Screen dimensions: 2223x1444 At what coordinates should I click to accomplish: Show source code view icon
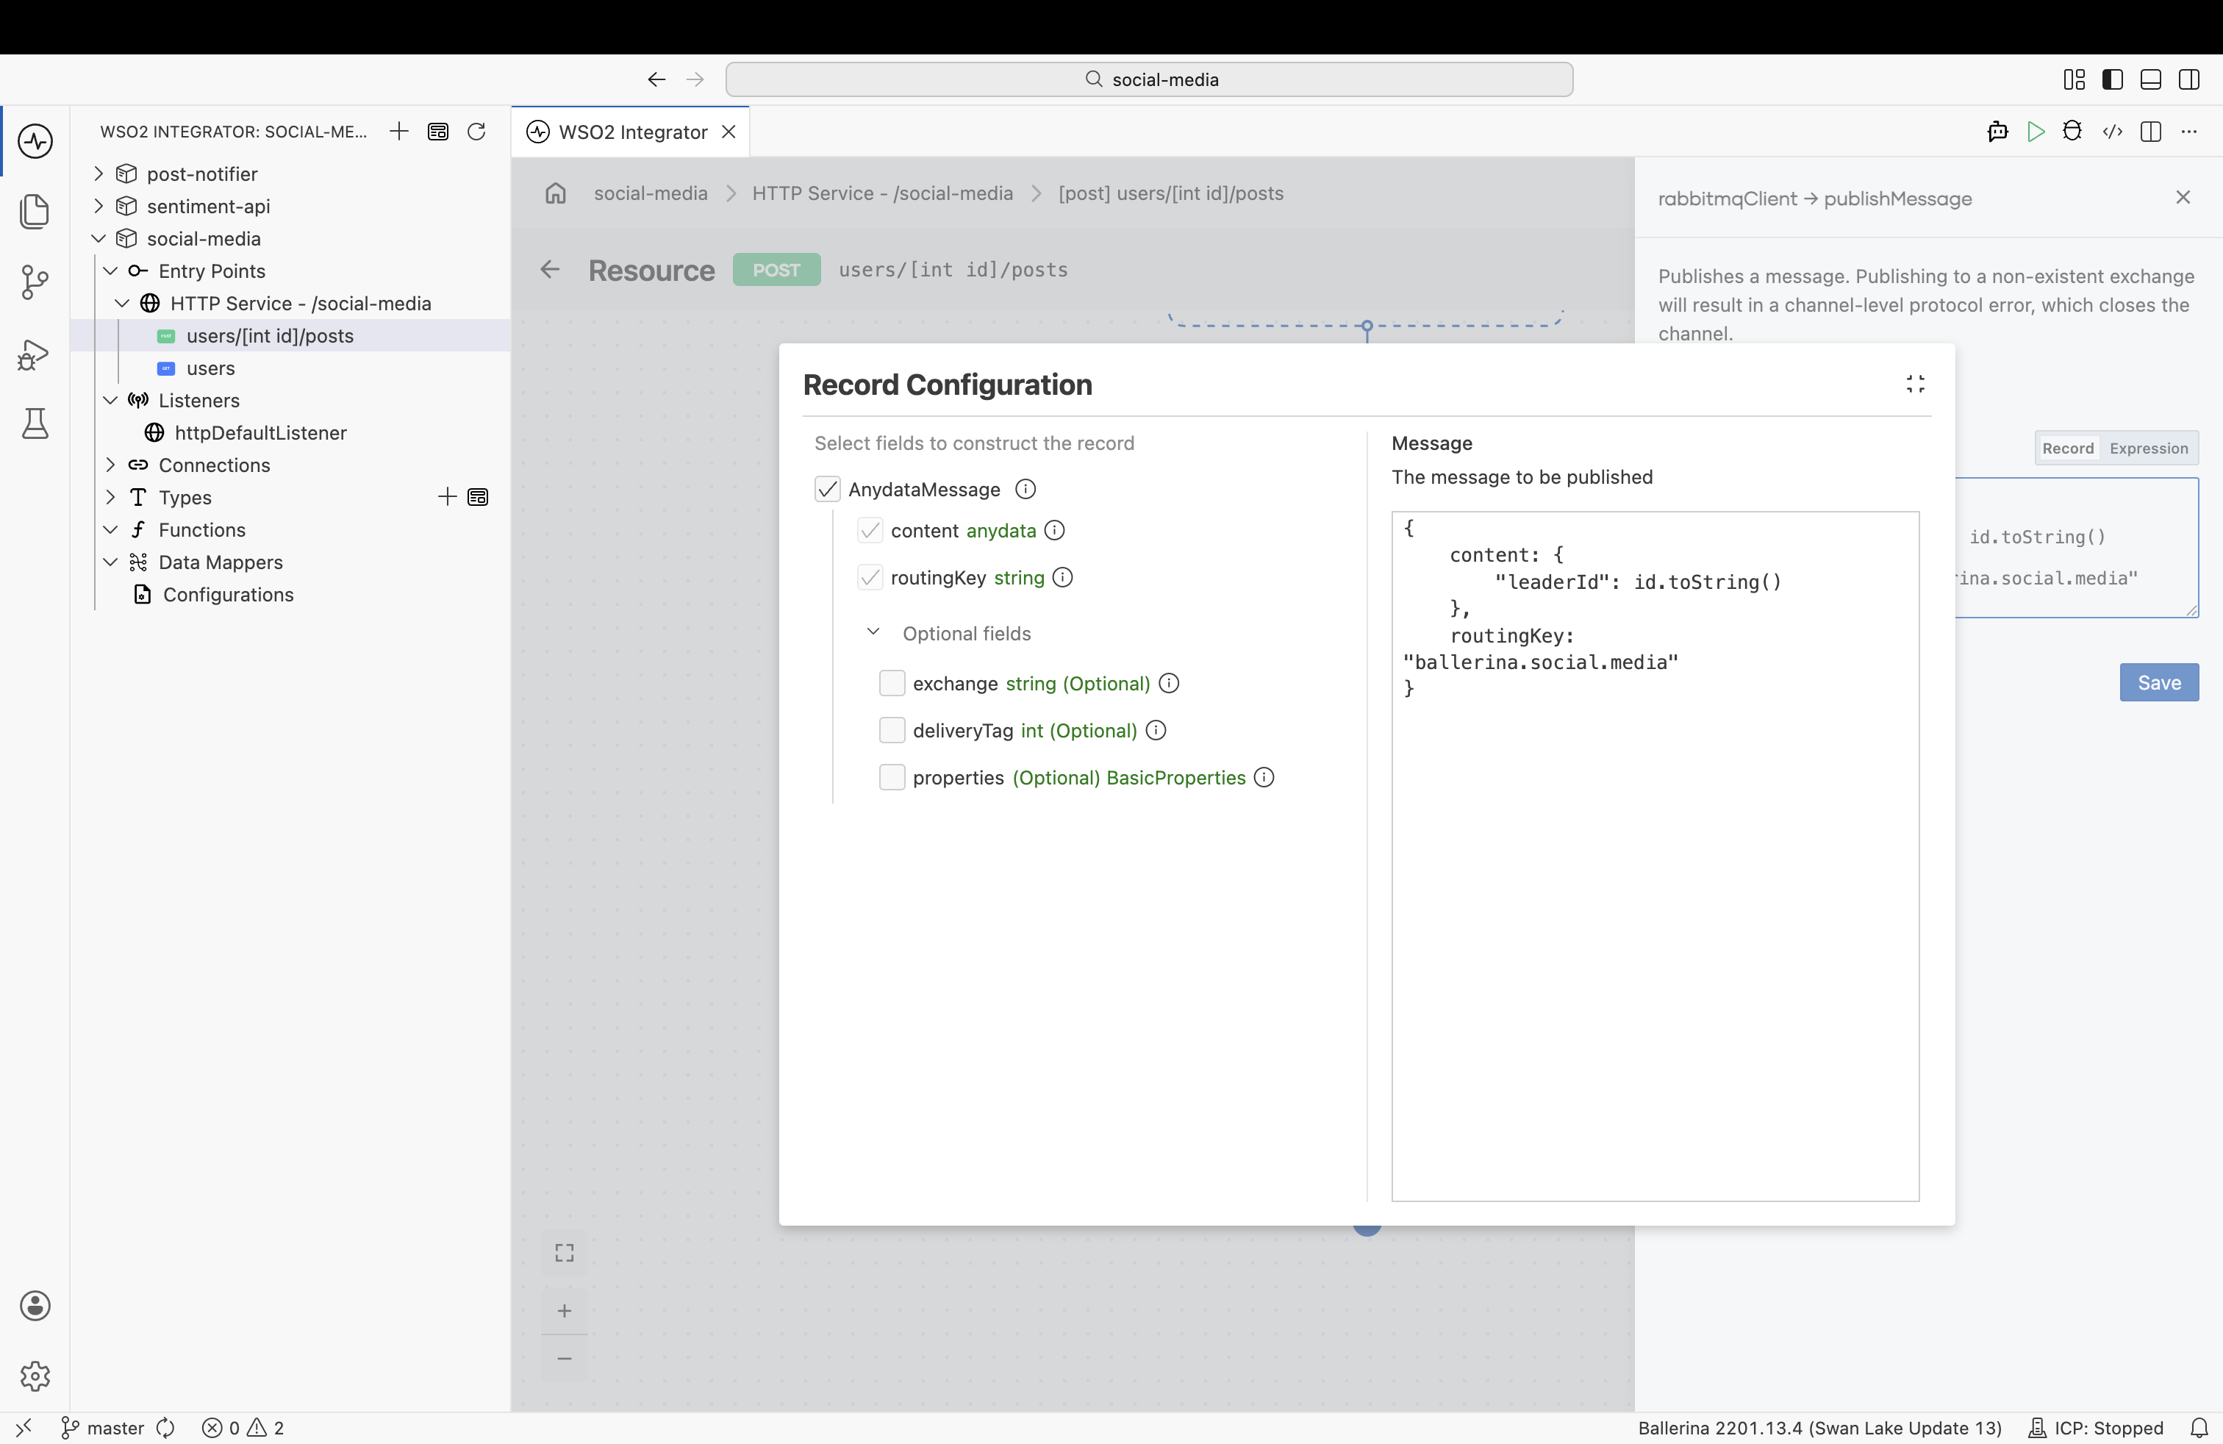coord(2113,132)
